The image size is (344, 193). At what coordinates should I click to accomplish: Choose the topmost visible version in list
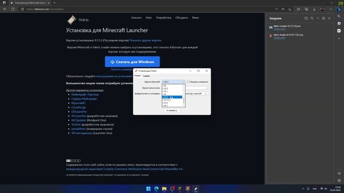(x=172, y=86)
